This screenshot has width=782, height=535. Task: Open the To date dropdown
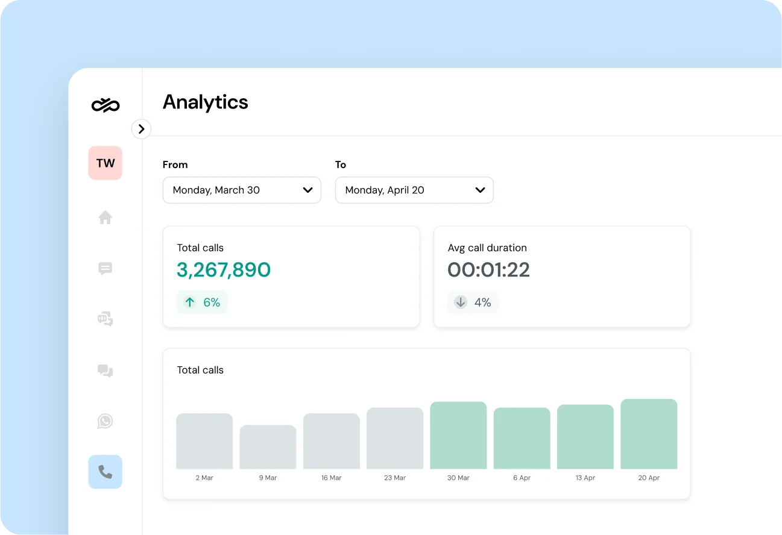pos(414,190)
